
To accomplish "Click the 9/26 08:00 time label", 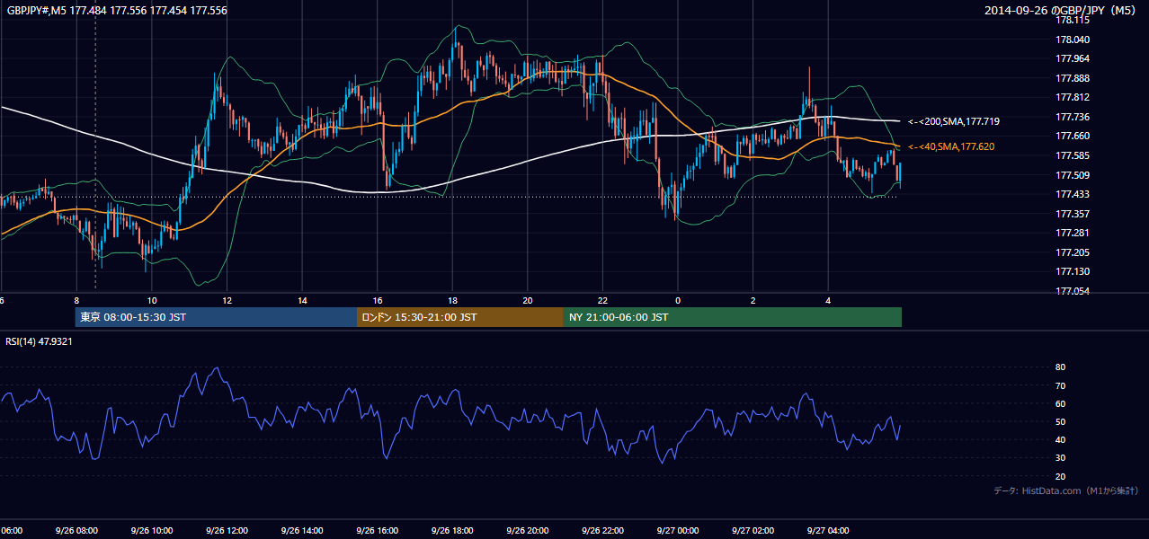I will [x=76, y=531].
